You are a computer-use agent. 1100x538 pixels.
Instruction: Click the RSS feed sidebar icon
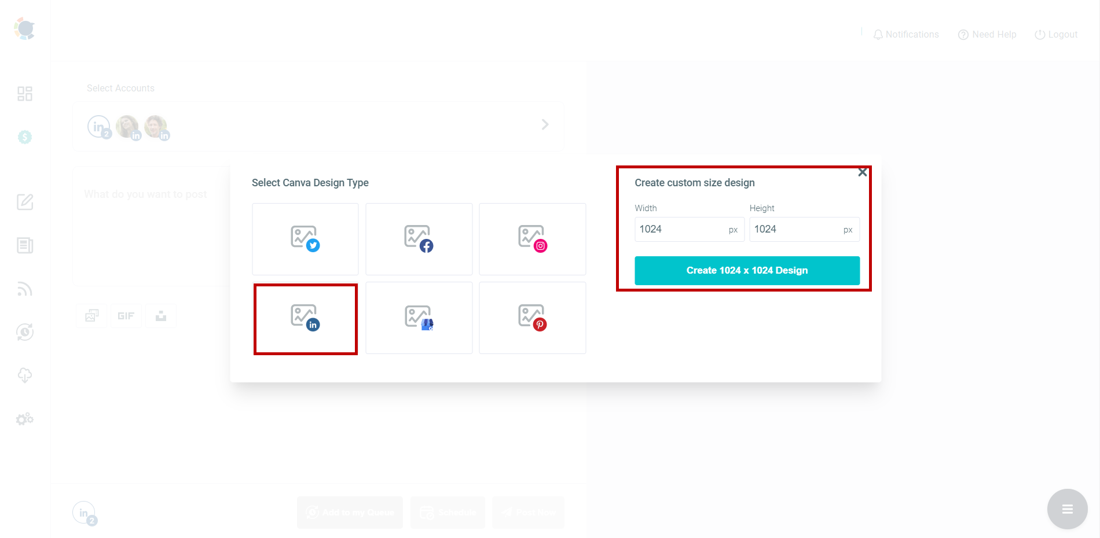pos(24,289)
